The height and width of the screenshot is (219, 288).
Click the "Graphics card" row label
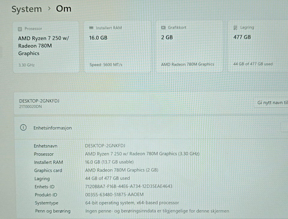(48, 170)
